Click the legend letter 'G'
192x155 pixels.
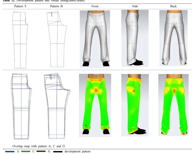click(x=49, y=151)
